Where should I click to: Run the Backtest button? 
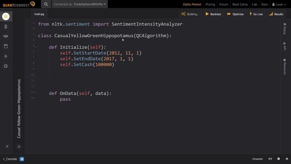click(x=213, y=14)
